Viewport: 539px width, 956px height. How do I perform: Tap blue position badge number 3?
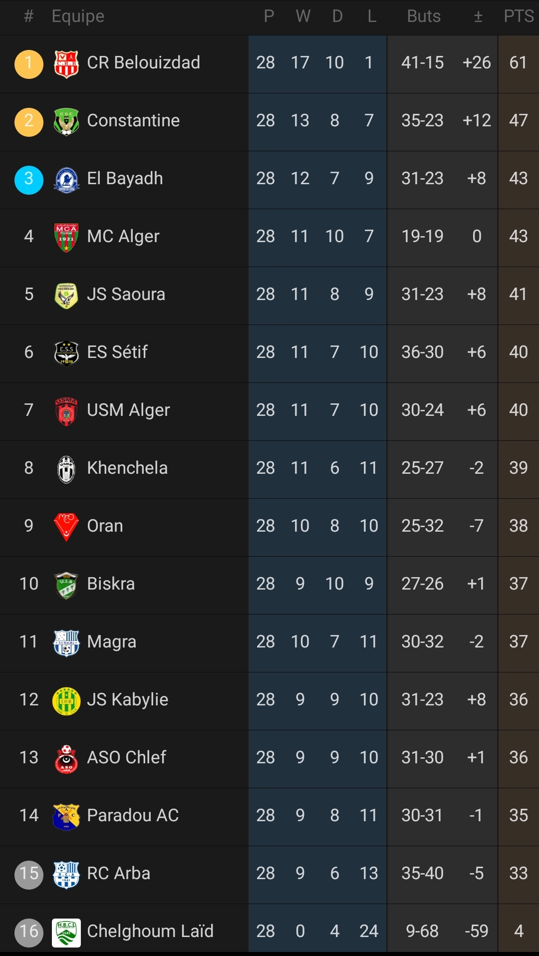click(29, 180)
